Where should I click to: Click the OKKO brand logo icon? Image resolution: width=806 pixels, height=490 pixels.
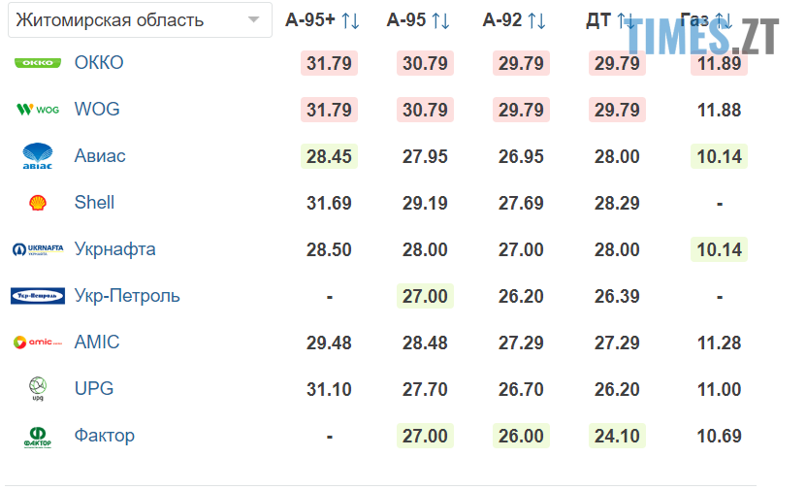click(x=38, y=63)
